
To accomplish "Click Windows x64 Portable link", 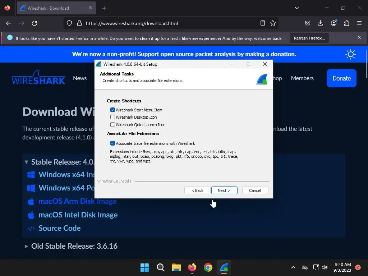I will pyautogui.click(x=66, y=188).
